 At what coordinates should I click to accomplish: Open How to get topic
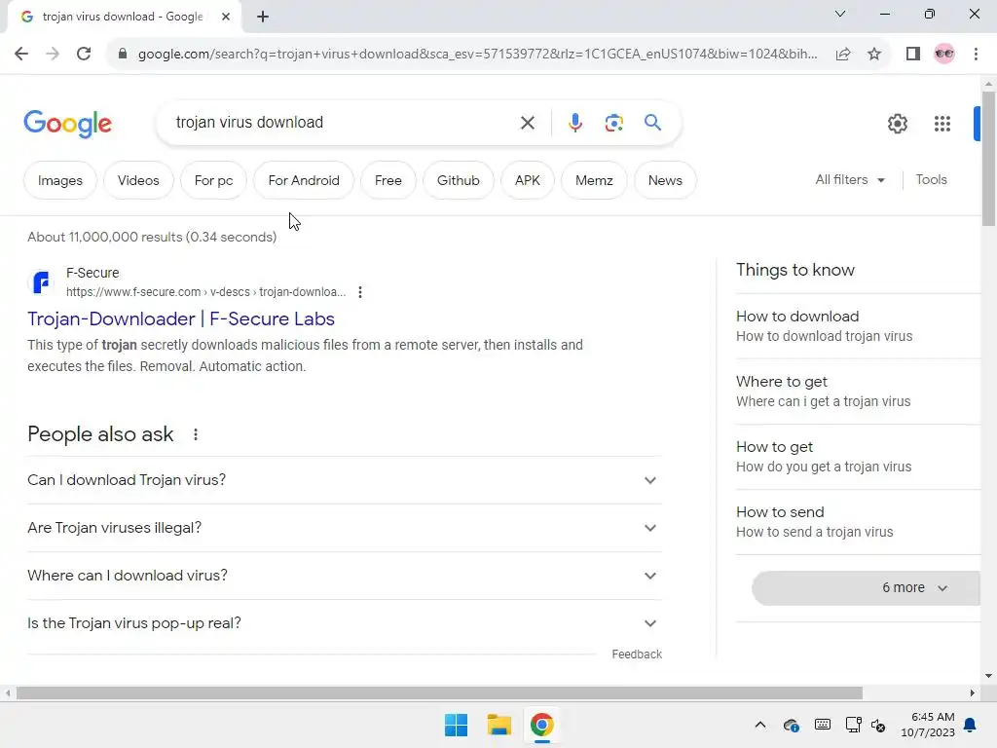pyautogui.click(x=858, y=457)
